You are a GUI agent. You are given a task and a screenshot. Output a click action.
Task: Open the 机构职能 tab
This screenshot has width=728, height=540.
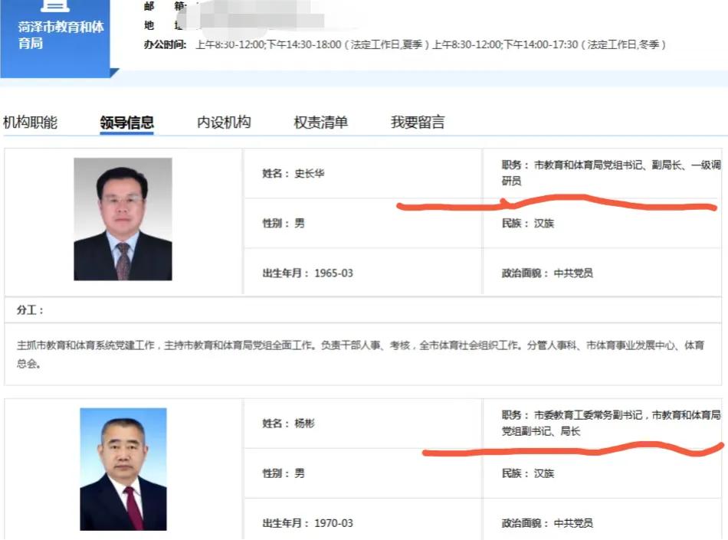point(30,123)
